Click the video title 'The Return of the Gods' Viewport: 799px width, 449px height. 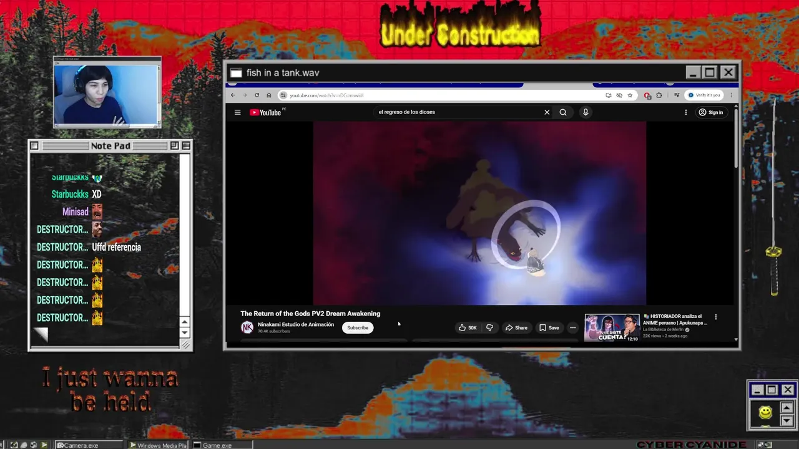[310, 314]
